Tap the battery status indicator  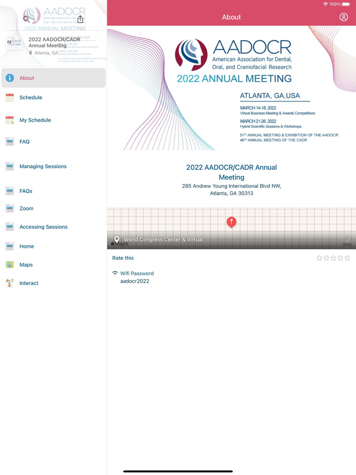[346, 4]
